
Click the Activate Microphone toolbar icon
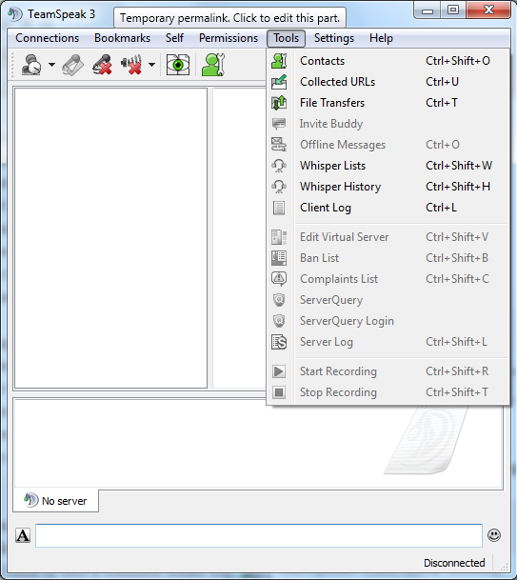72,65
